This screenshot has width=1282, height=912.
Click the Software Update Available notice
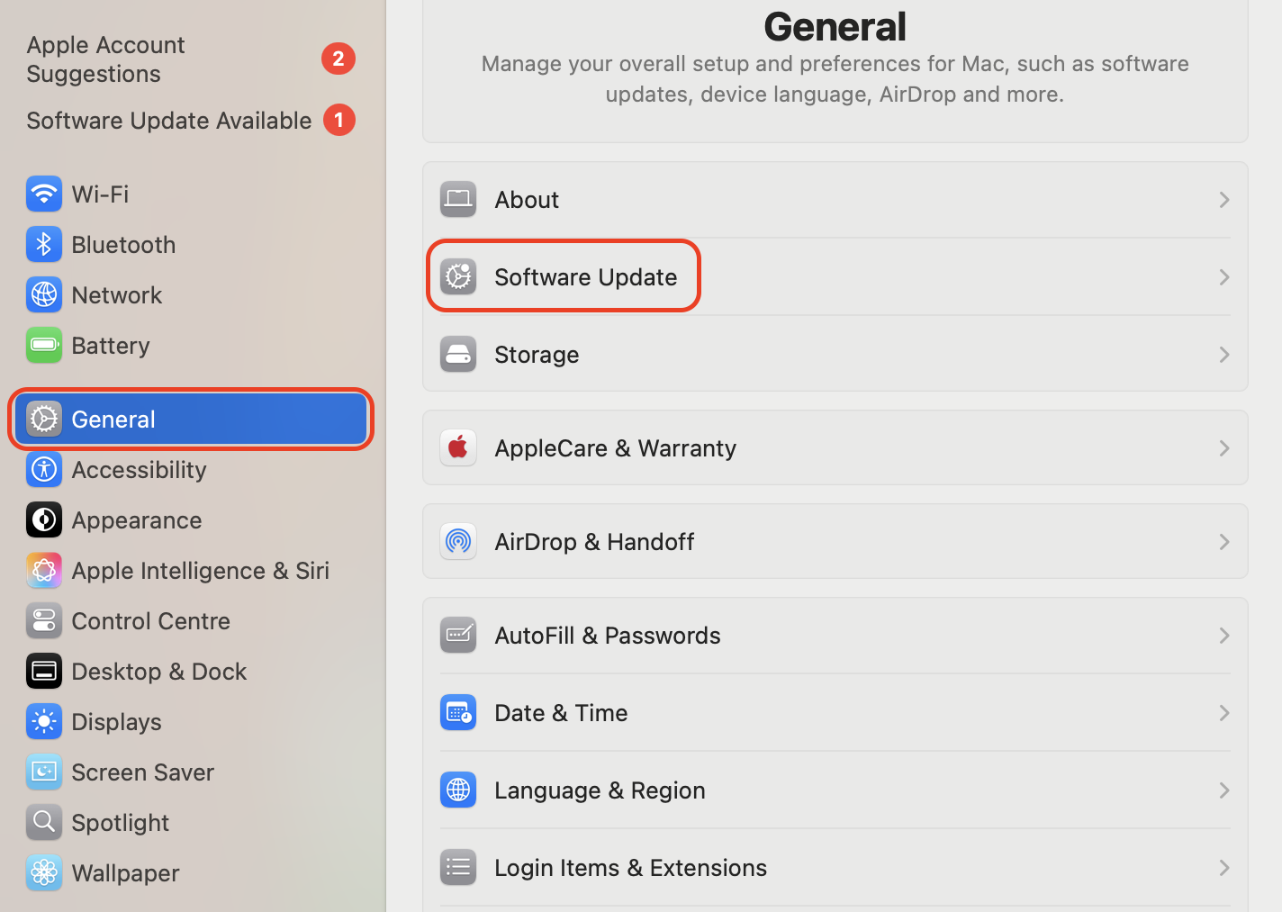coord(168,120)
